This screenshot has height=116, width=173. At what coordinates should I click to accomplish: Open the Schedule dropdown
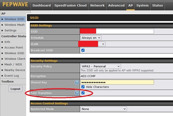[91, 38]
